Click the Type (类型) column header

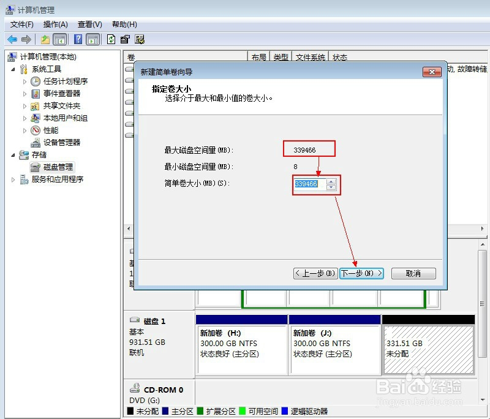point(281,57)
